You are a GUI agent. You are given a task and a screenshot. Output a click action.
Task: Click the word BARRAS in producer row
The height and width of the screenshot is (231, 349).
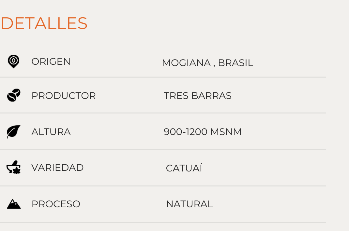click(x=211, y=96)
